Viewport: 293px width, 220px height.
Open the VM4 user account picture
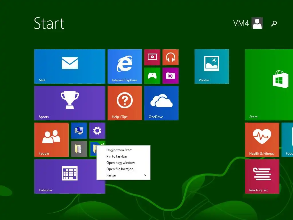[257, 23]
